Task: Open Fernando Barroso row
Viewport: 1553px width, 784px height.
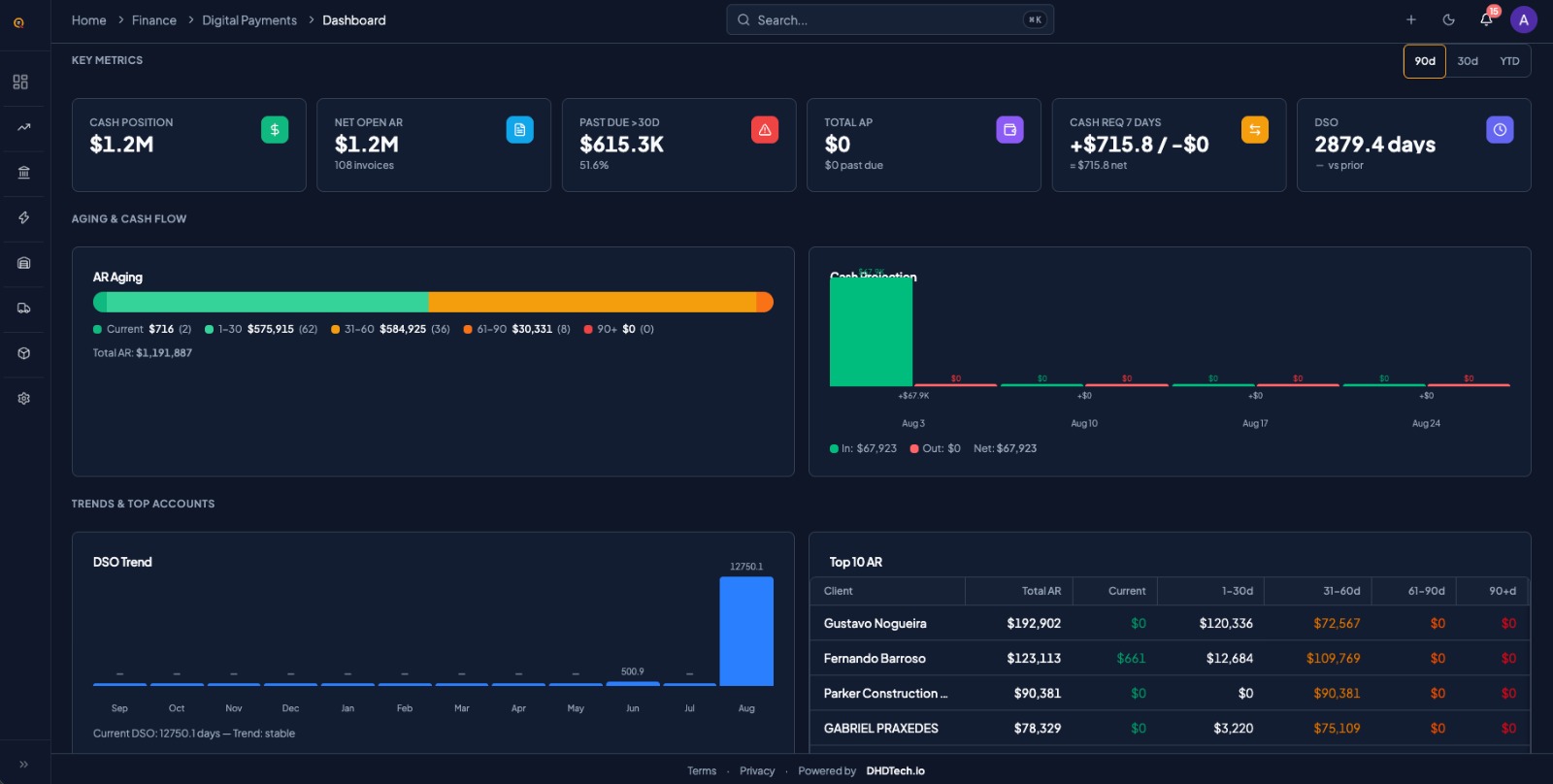Action: (1170, 658)
